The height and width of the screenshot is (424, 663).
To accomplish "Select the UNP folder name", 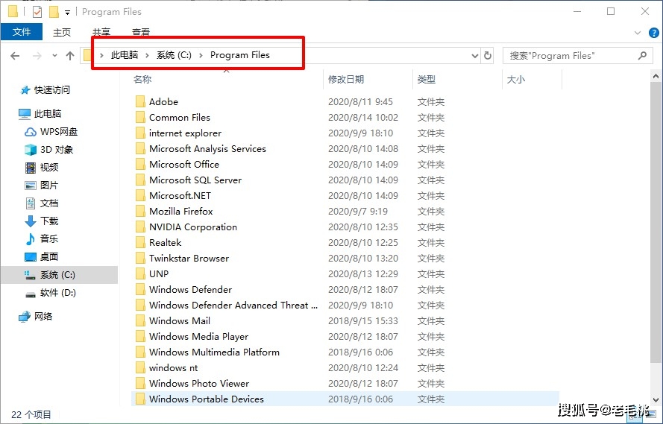I will pyautogui.click(x=159, y=273).
